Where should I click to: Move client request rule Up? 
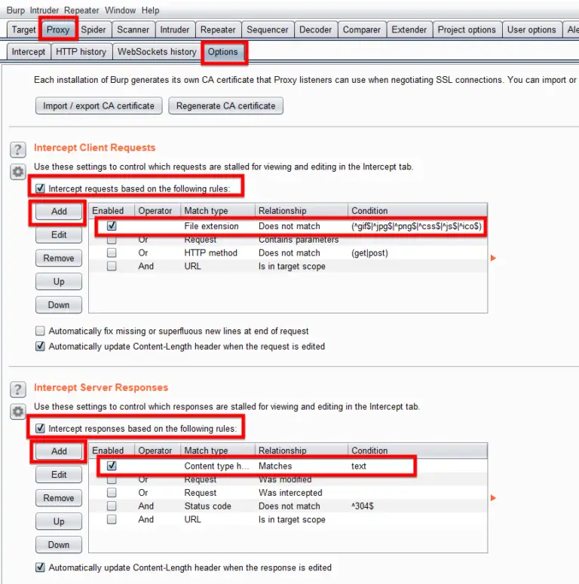click(59, 282)
